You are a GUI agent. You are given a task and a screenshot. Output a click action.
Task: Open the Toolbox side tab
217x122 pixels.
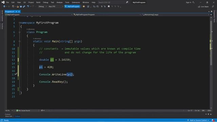pos(2,26)
